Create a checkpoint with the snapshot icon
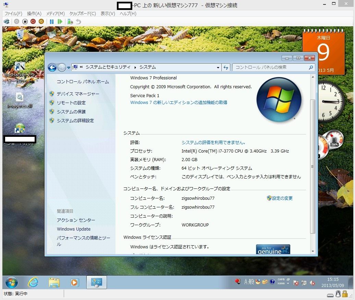The height and width of the screenshot is (300, 355). tap(70, 22)
